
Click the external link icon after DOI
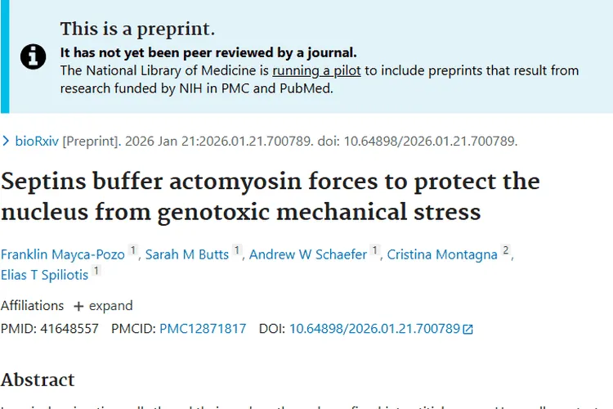pyautogui.click(x=468, y=330)
